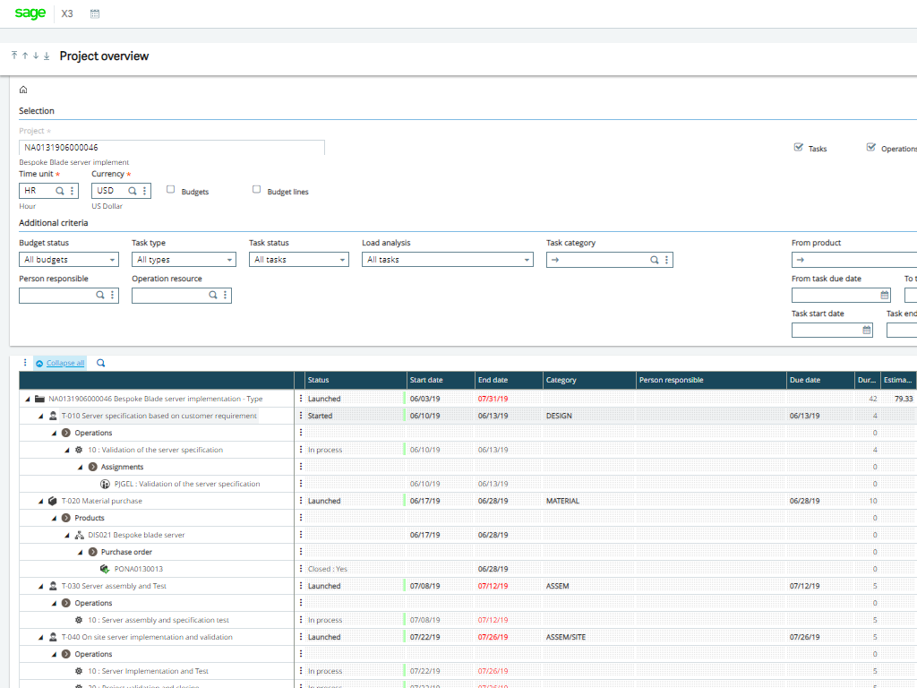Collapse the T-020 Material purchase tree node

coord(41,502)
